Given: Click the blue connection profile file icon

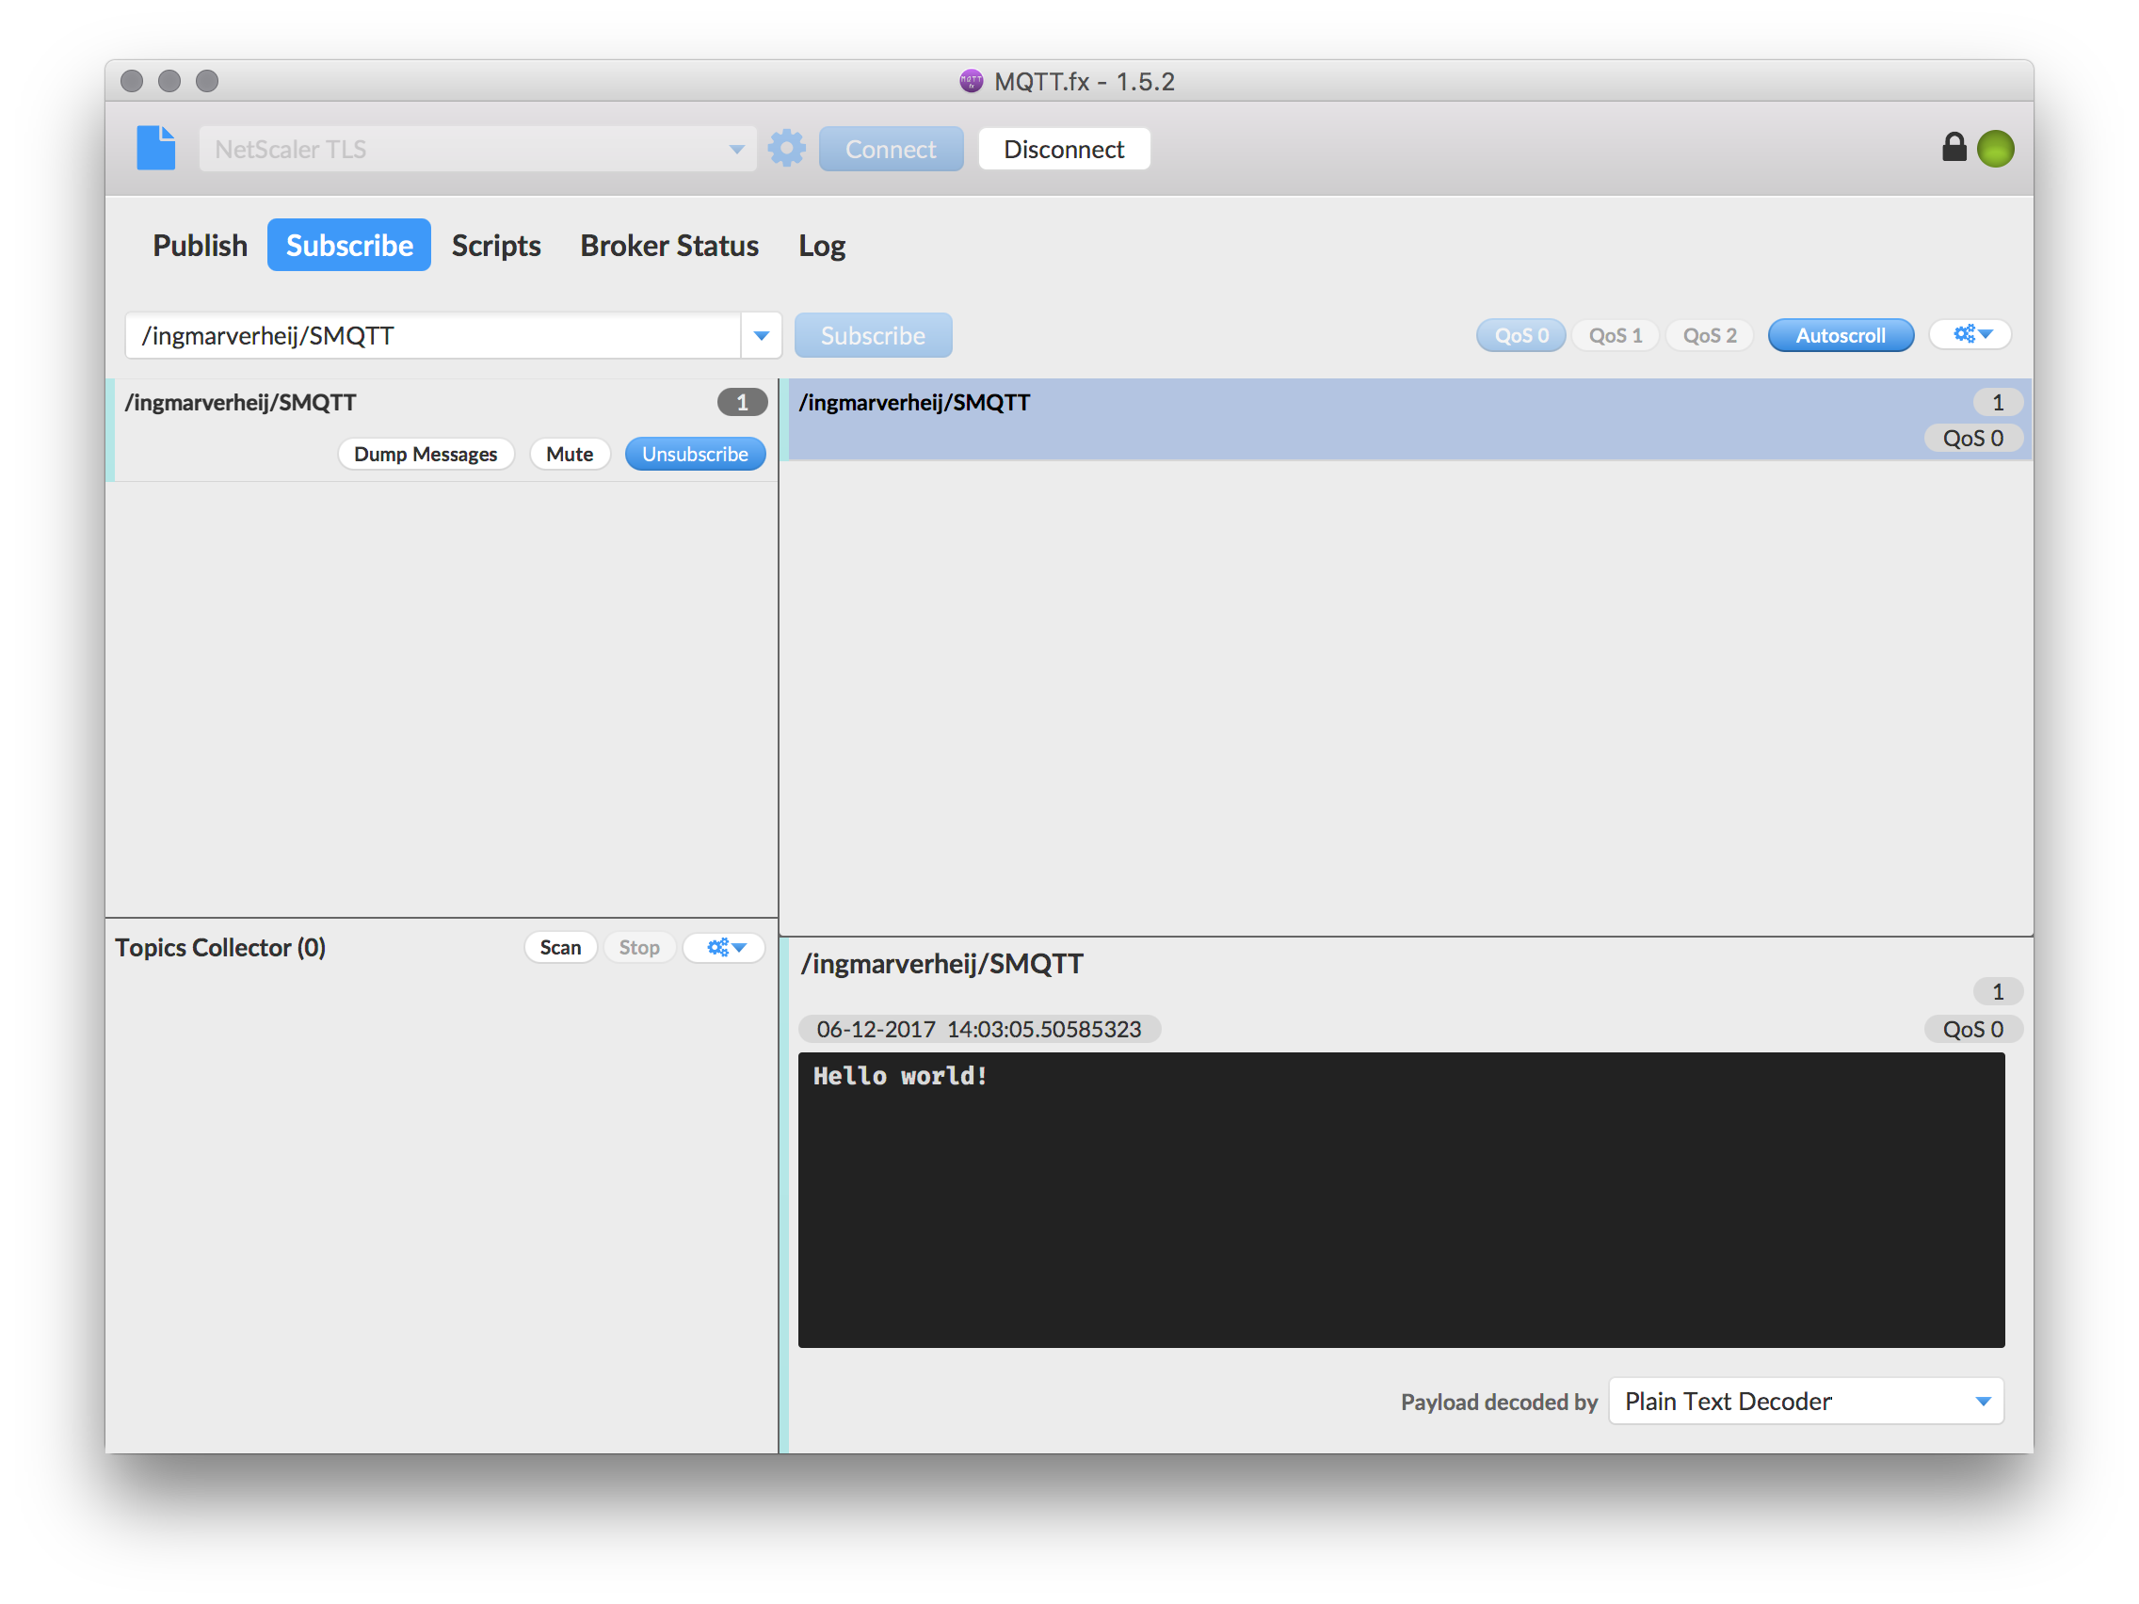Looking at the screenshot, I should (x=155, y=148).
